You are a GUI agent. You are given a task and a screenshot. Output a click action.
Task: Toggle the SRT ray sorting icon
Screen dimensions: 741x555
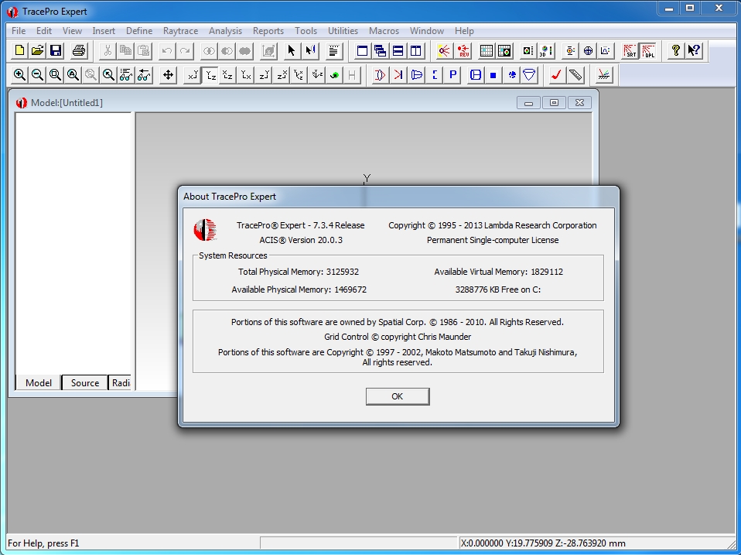coord(630,50)
